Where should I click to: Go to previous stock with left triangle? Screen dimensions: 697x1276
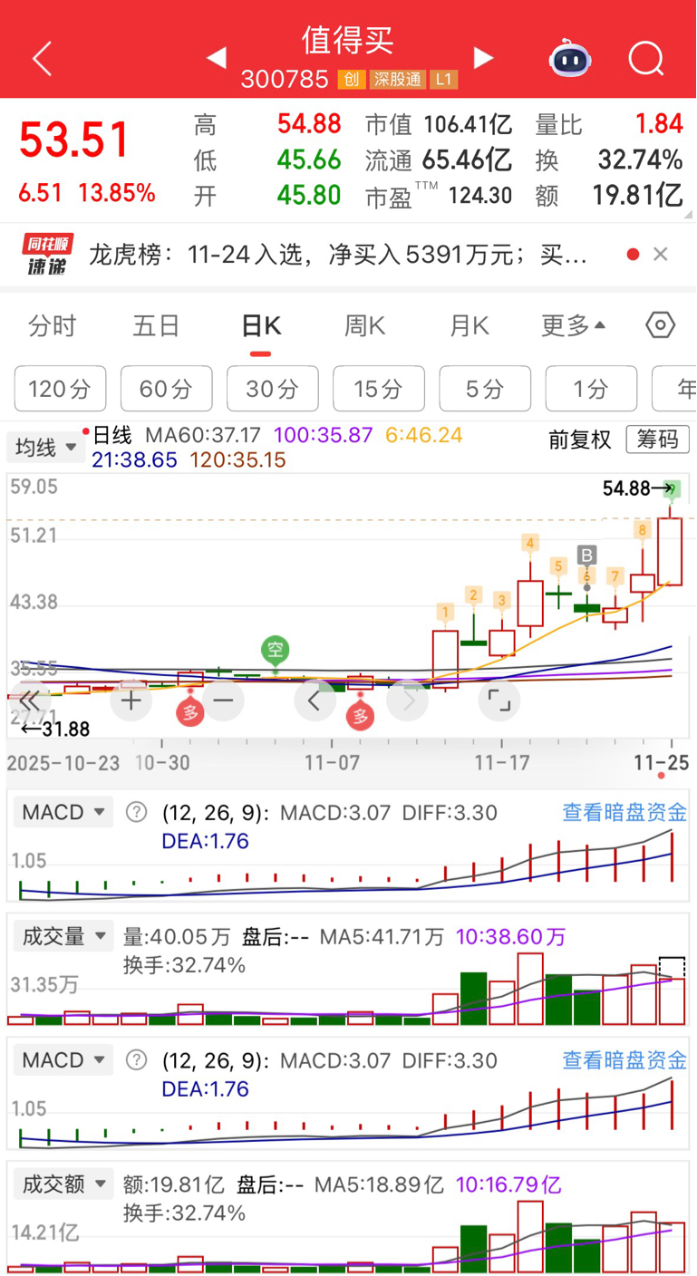216,59
